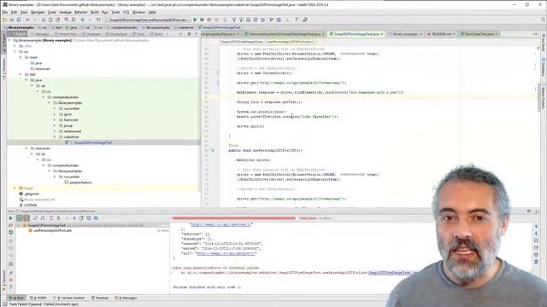The width and height of the screenshot is (547, 307).
Task: Open the Terminal tool window tab
Action: [100, 298]
